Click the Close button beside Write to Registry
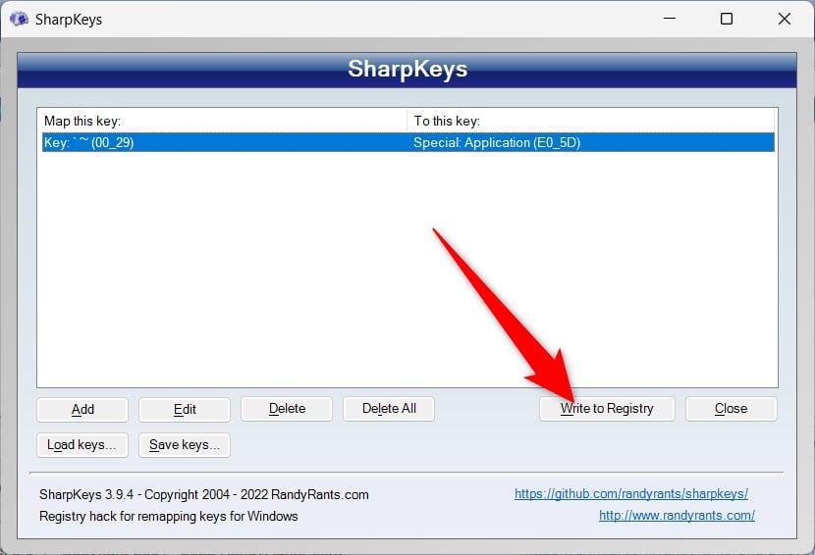815x555 pixels. pyautogui.click(x=731, y=409)
